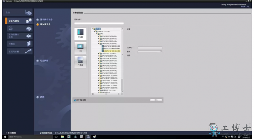The image size is (254, 140).
Task: Open the 版本 version dropdown
Action: coord(161,52)
